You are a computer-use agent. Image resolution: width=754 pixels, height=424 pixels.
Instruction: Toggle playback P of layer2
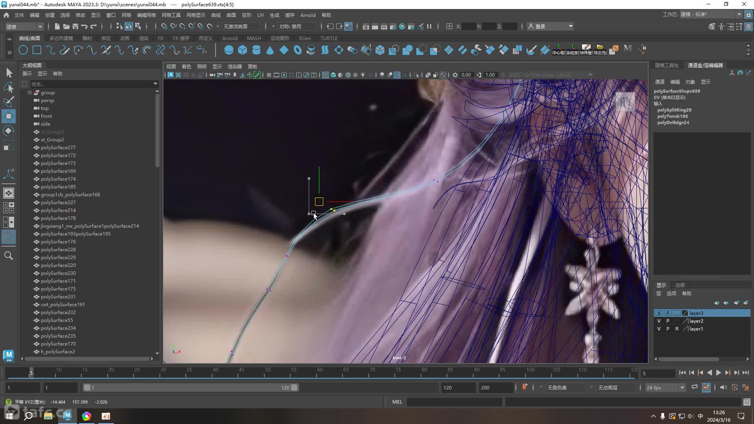point(668,321)
